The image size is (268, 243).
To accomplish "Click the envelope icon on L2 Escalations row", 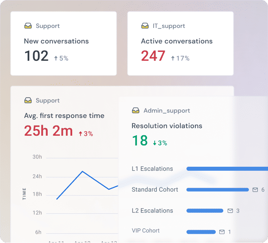I will [x=230, y=211].
